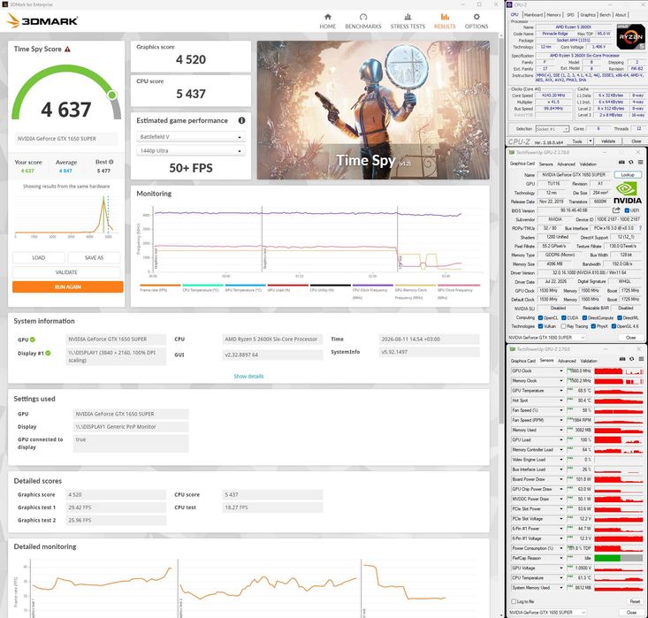Viewport: 648px width, 618px height.
Task: Take a screenshot in the GPU-Z Graphics Card window
Action: coord(621,162)
